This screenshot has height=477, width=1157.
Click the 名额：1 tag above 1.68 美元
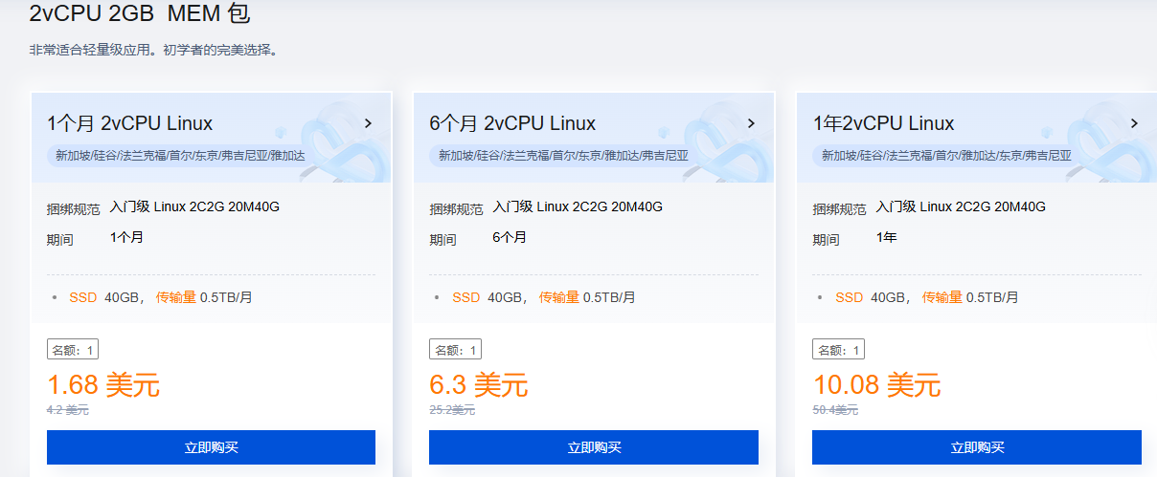pos(73,350)
